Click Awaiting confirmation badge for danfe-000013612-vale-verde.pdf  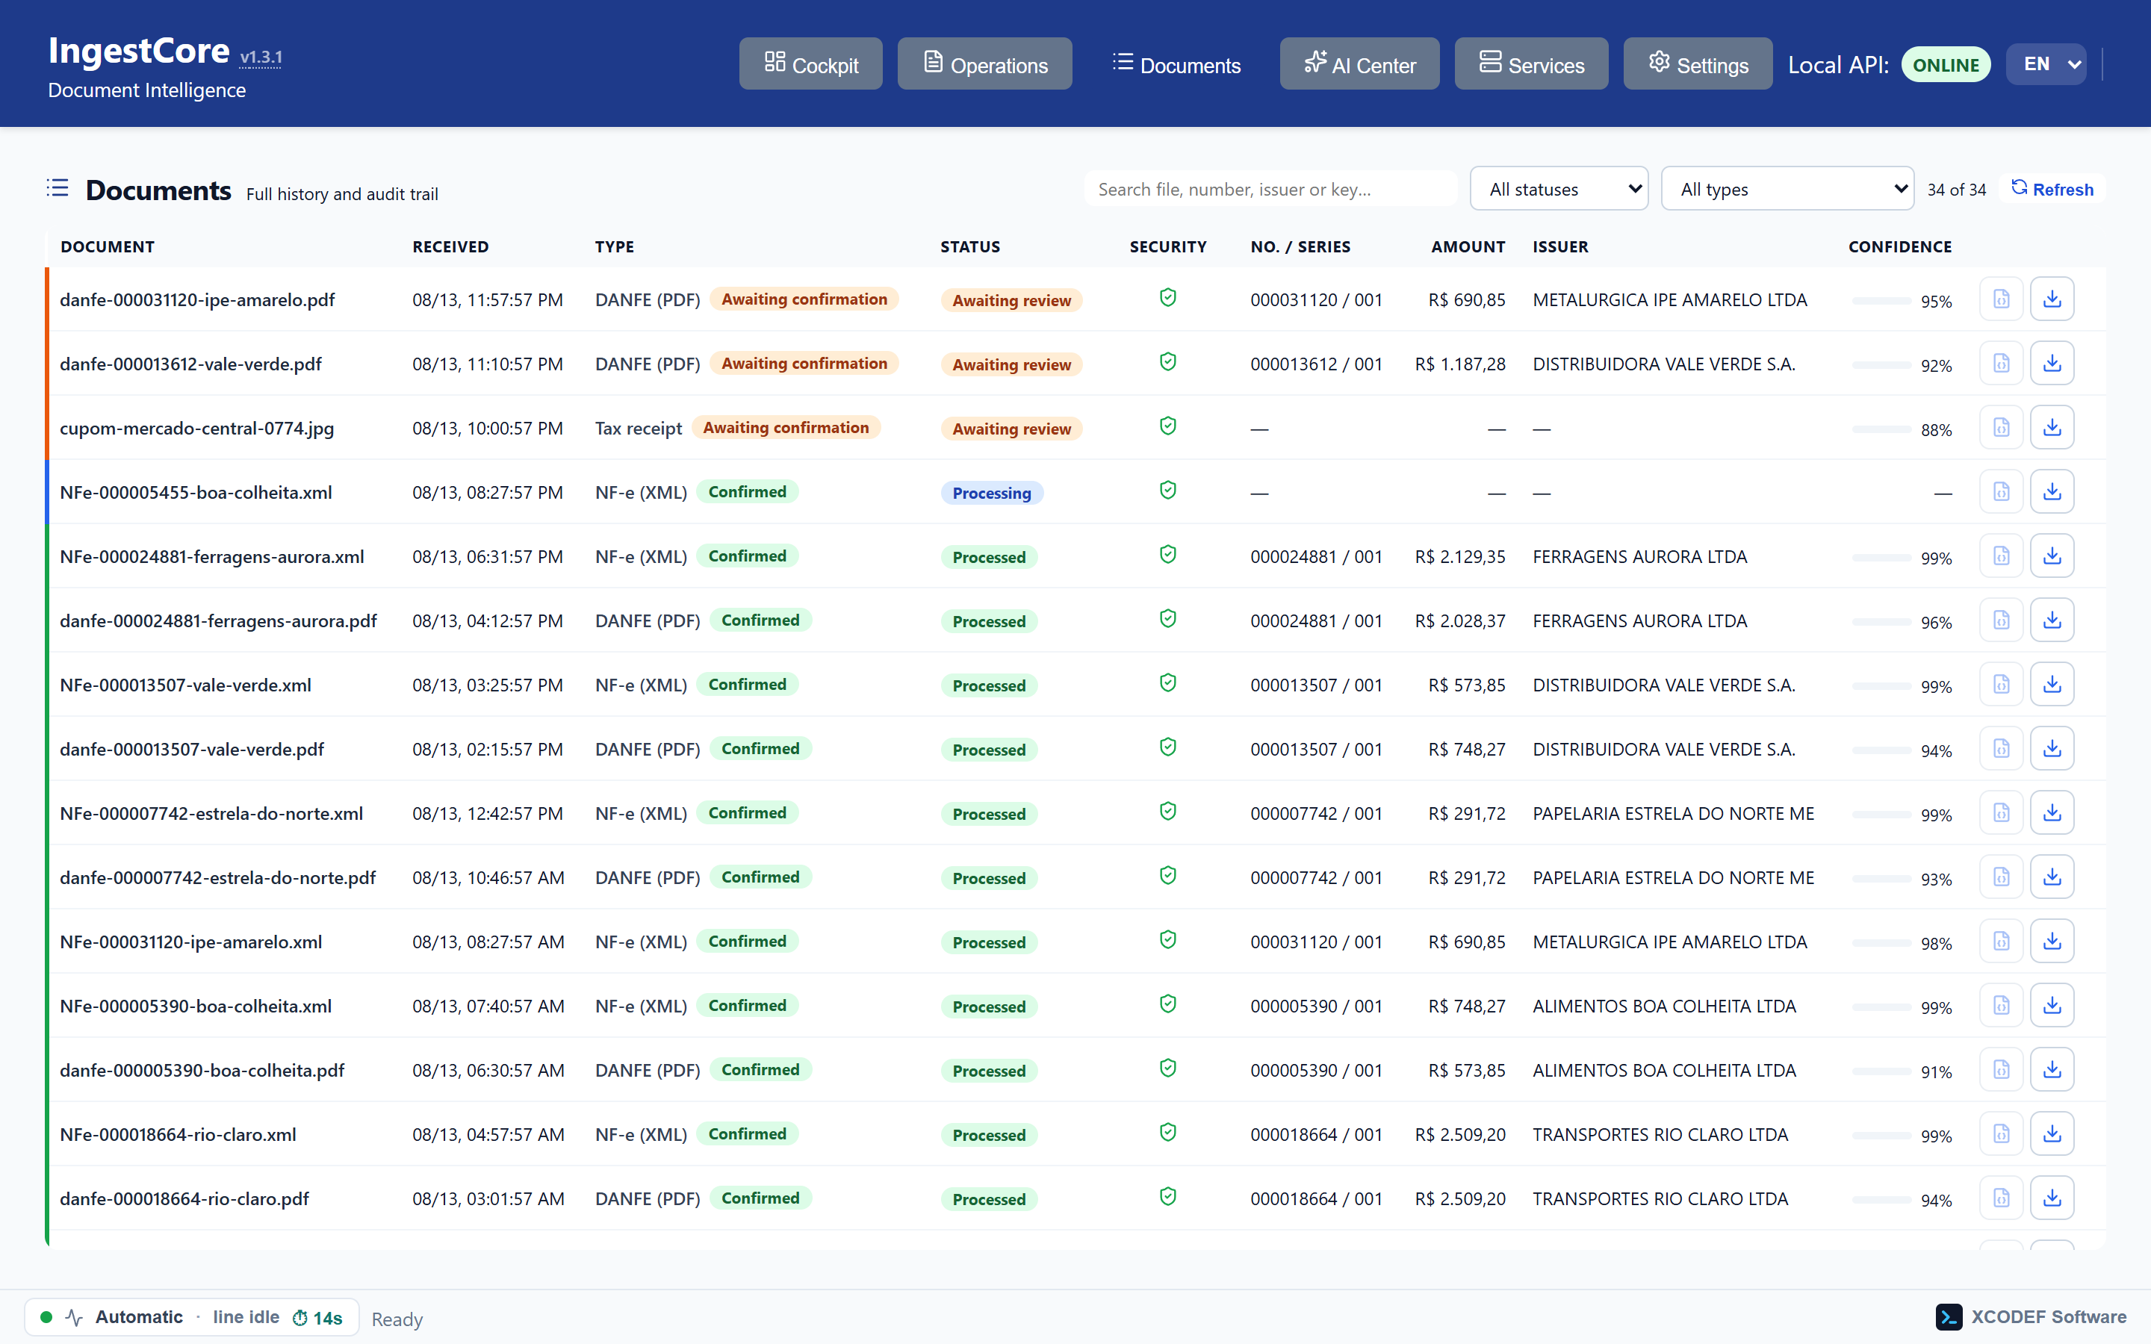804,363
